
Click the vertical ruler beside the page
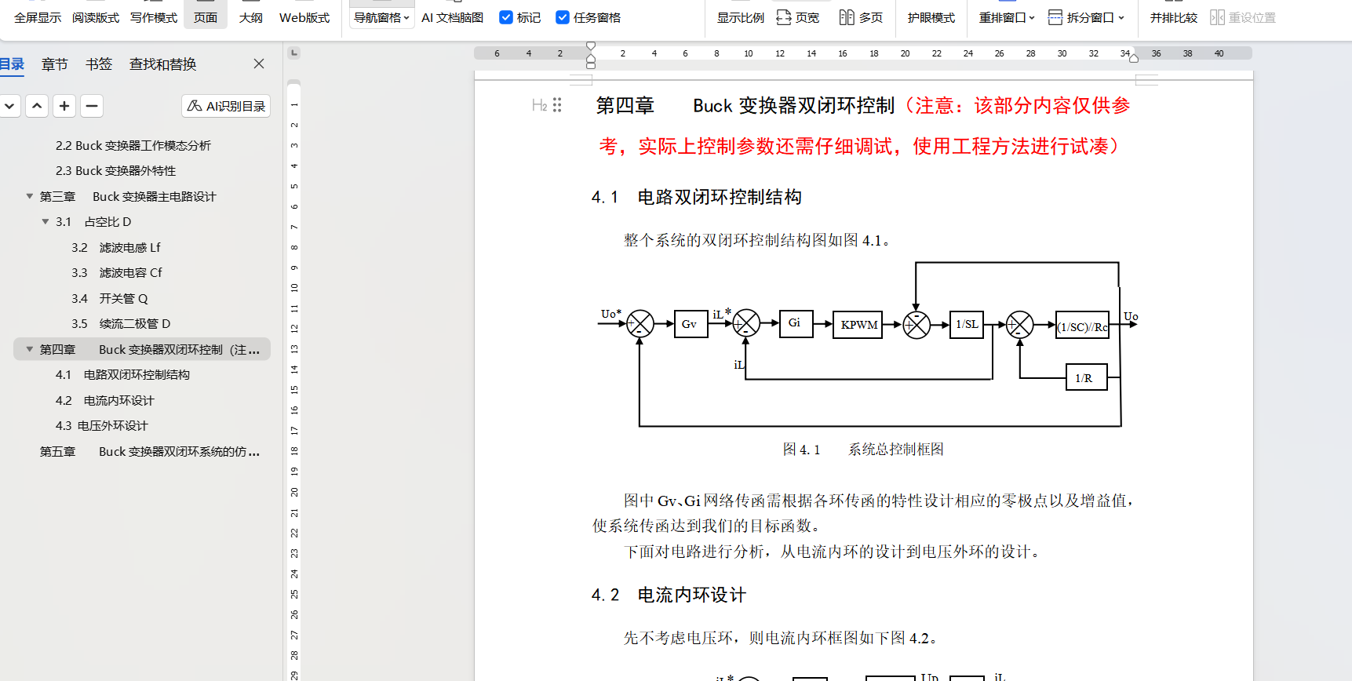coord(294,381)
